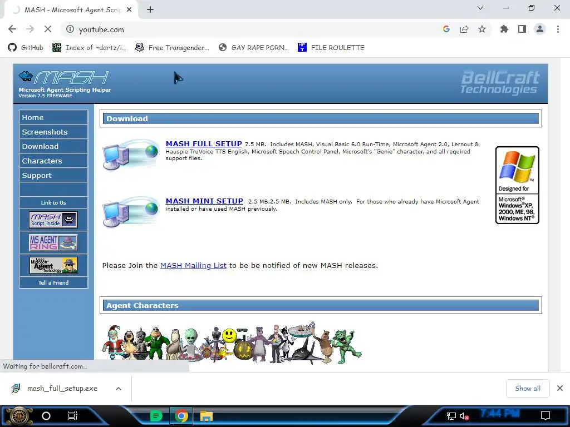This screenshot has width=570, height=427.
Task: Open Characters in the site sidebar
Action: click(53, 161)
